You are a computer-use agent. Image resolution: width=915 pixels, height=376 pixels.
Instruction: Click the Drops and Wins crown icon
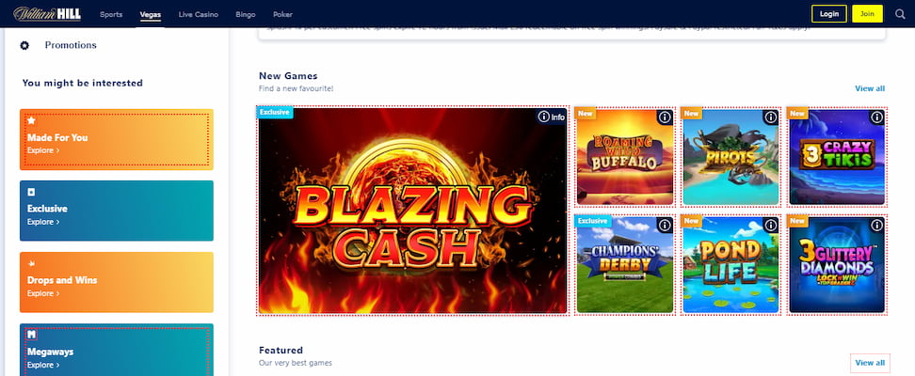coord(31,263)
